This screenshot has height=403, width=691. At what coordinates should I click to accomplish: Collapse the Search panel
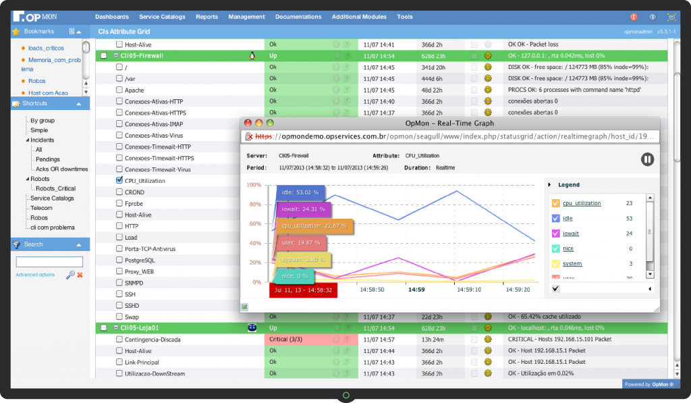click(79, 245)
